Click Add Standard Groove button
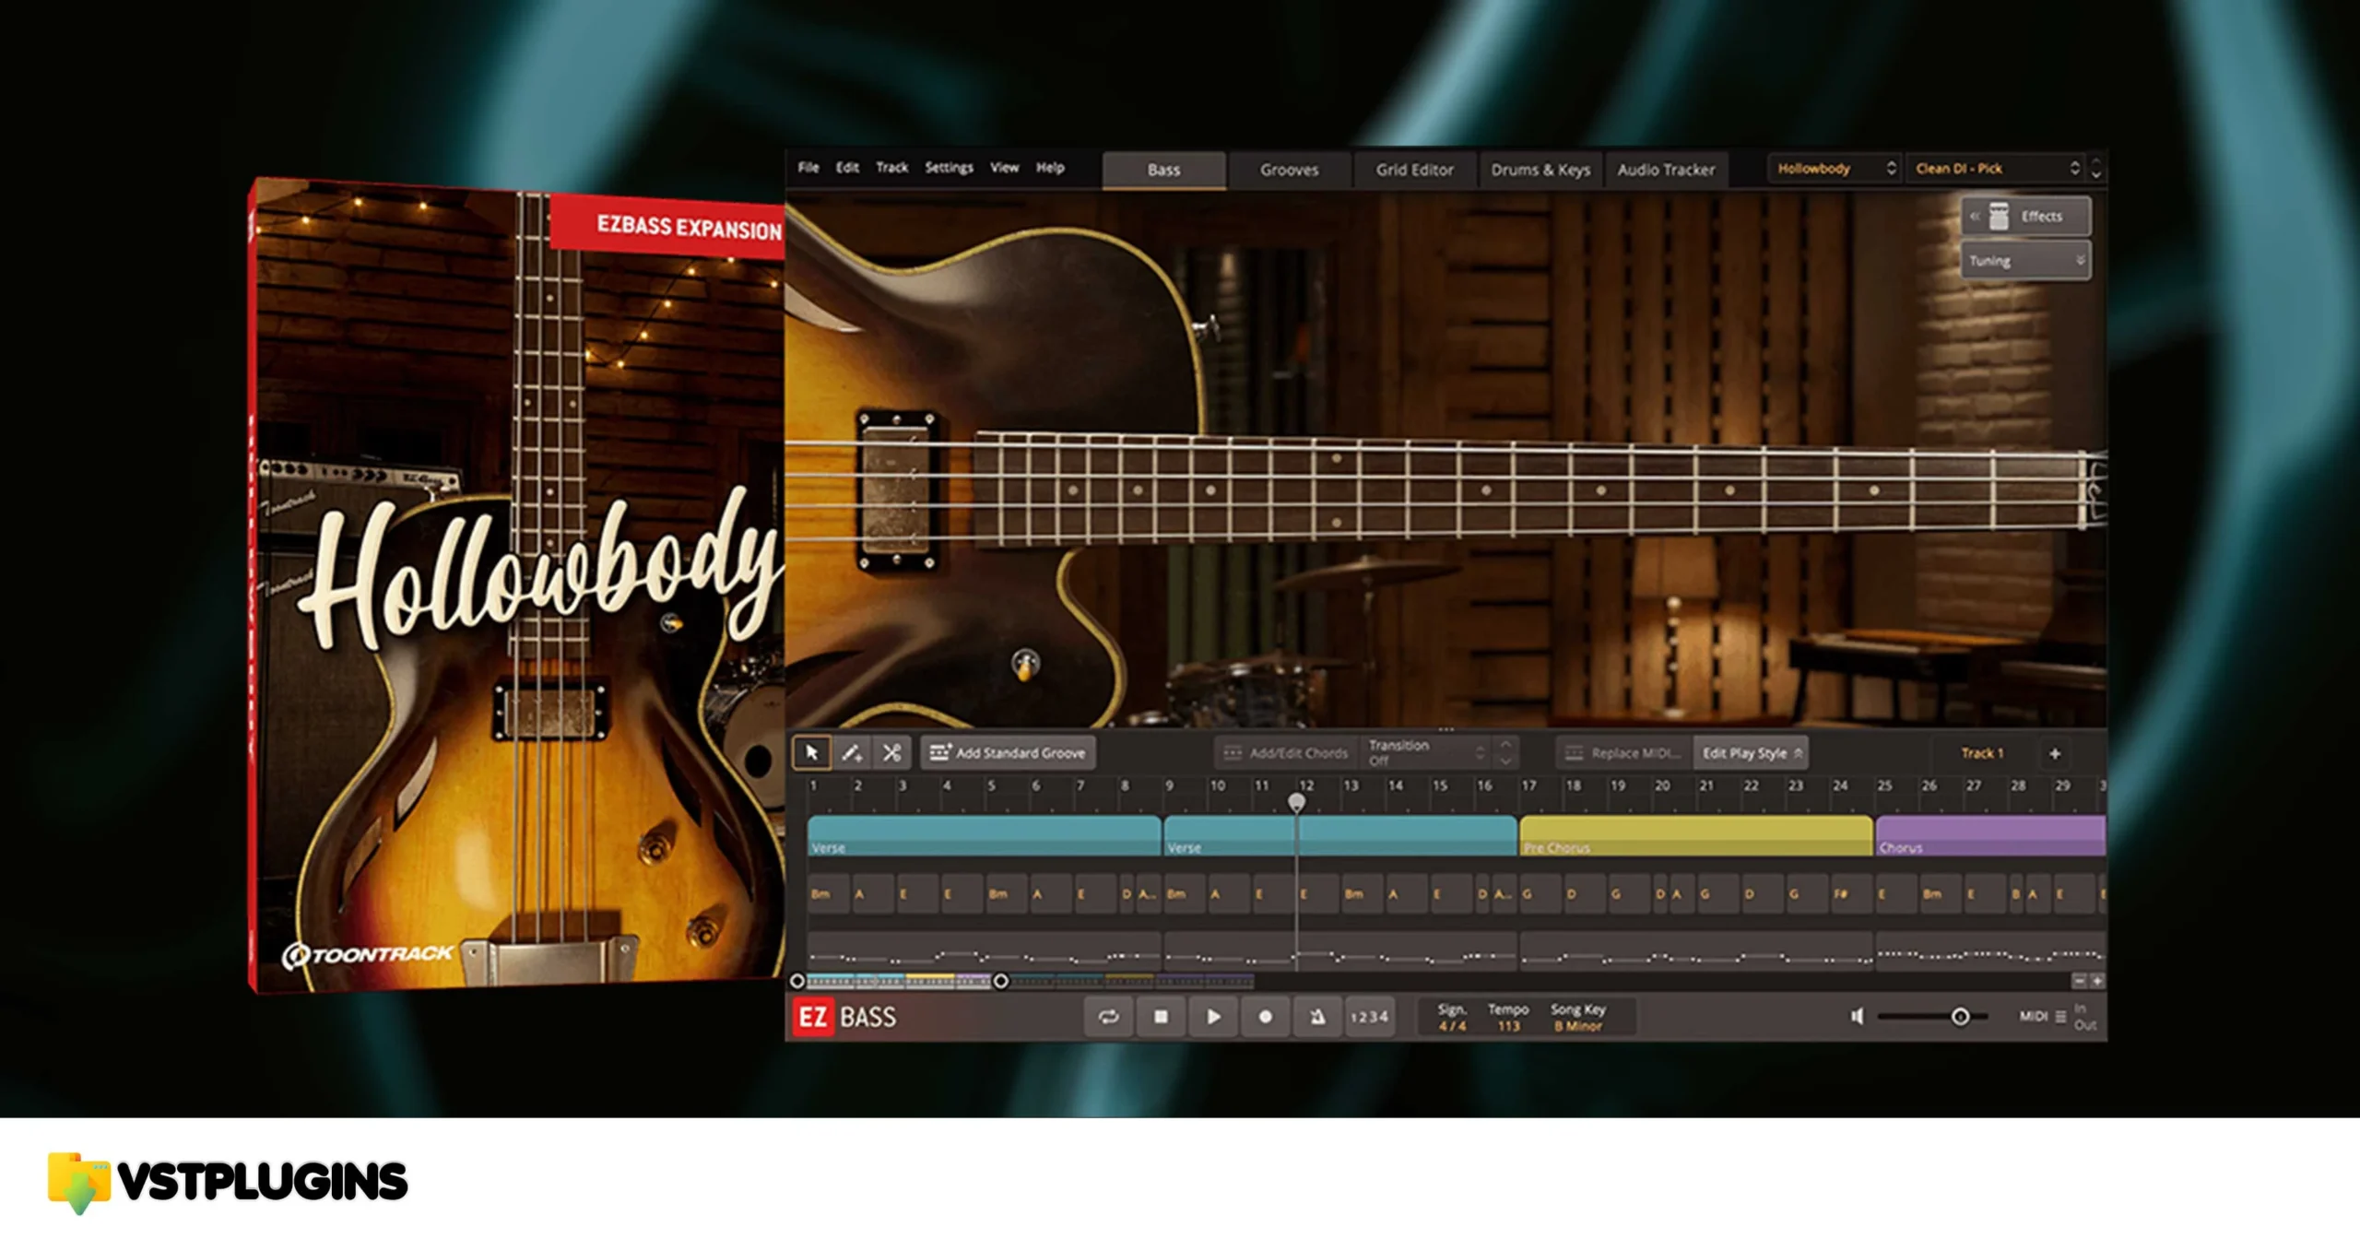This screenshot has height=1251, width=2360. (x=1008, y=753)
